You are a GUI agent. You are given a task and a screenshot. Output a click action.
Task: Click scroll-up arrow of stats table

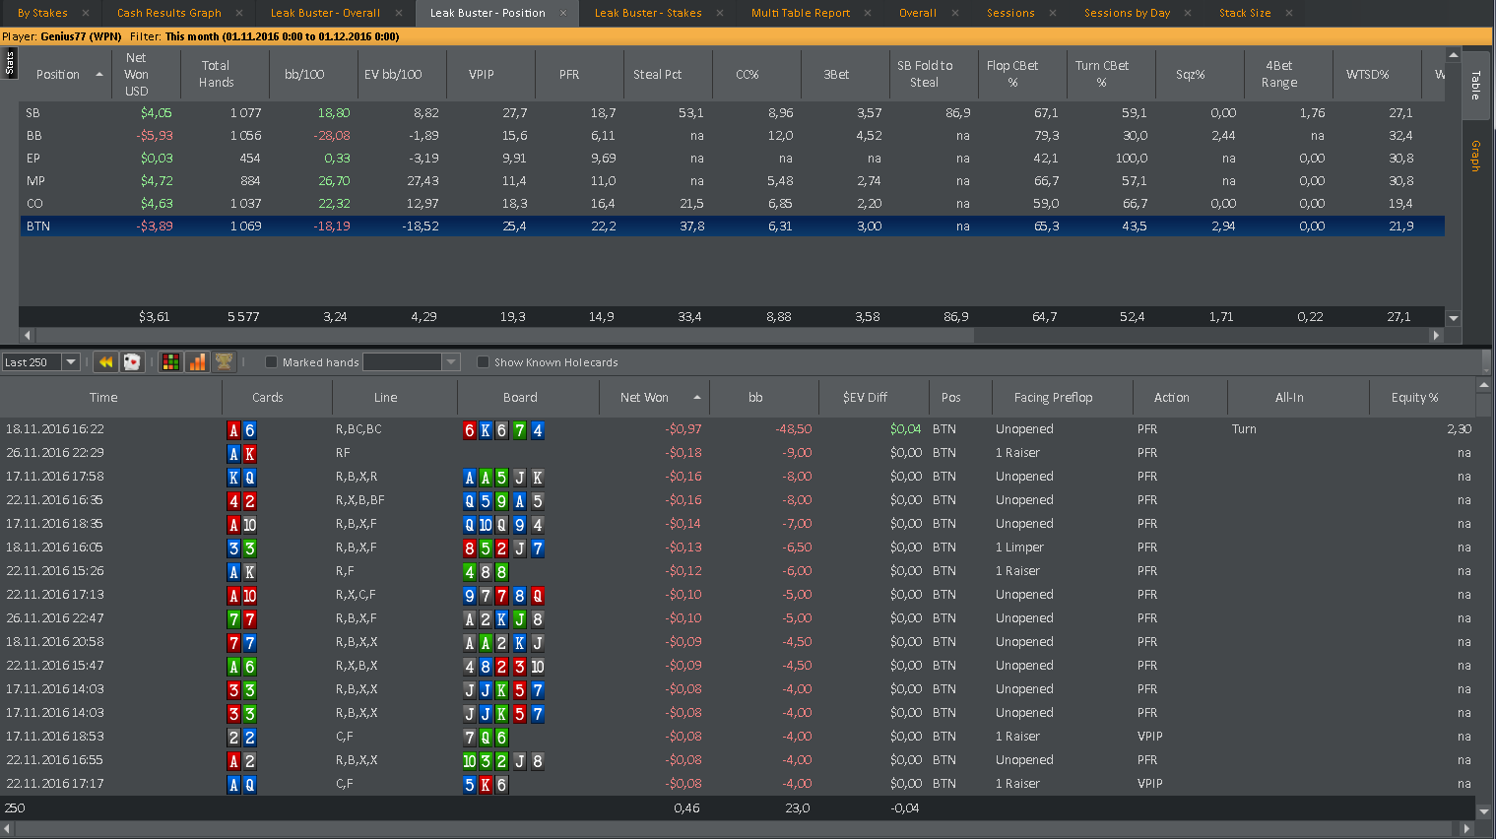[x=1453, y=54]
